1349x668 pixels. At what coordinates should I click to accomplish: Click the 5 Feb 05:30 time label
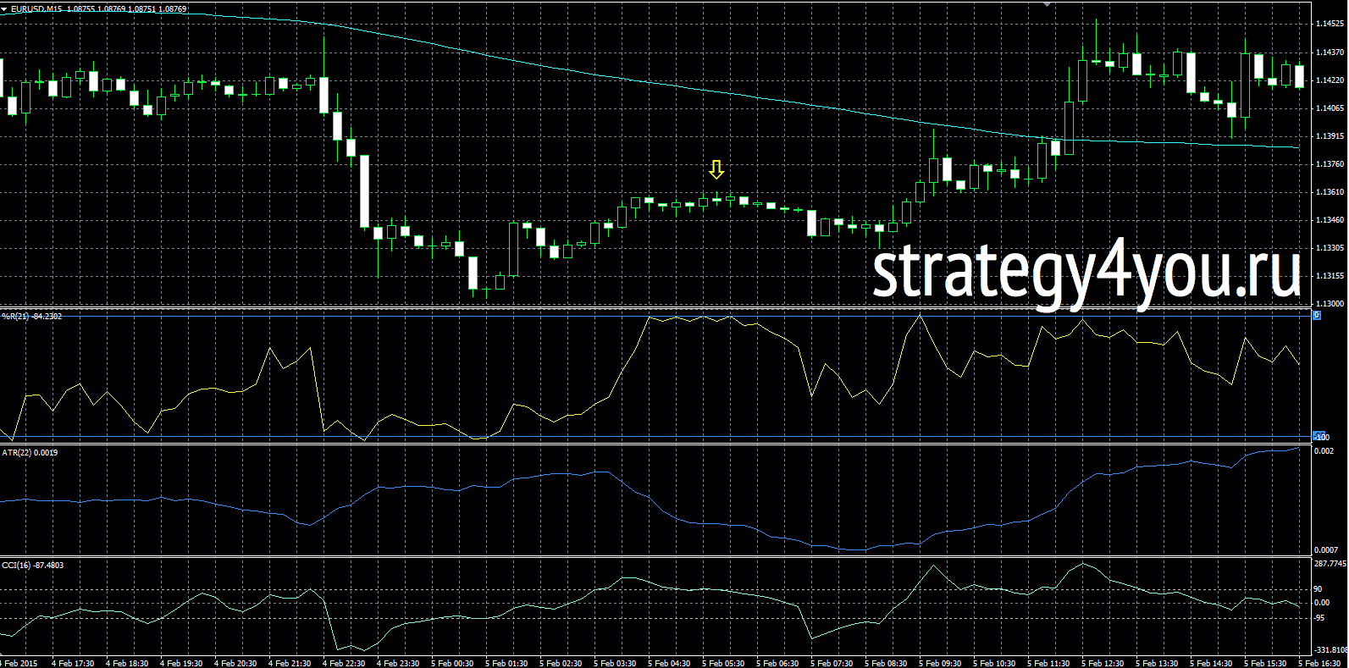tap(722, 663)
